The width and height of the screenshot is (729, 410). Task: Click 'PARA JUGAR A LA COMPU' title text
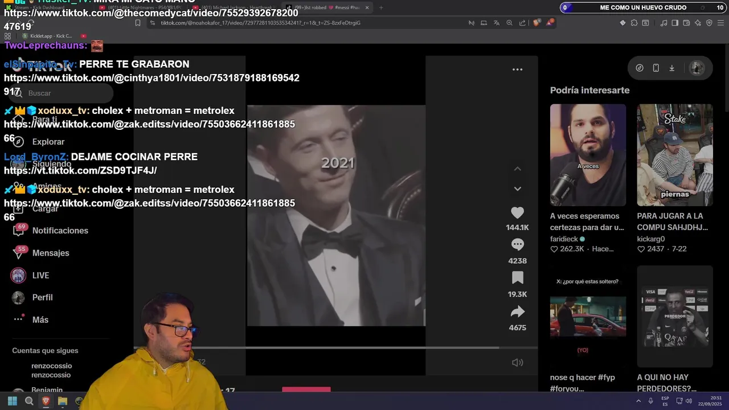point(672,222)
